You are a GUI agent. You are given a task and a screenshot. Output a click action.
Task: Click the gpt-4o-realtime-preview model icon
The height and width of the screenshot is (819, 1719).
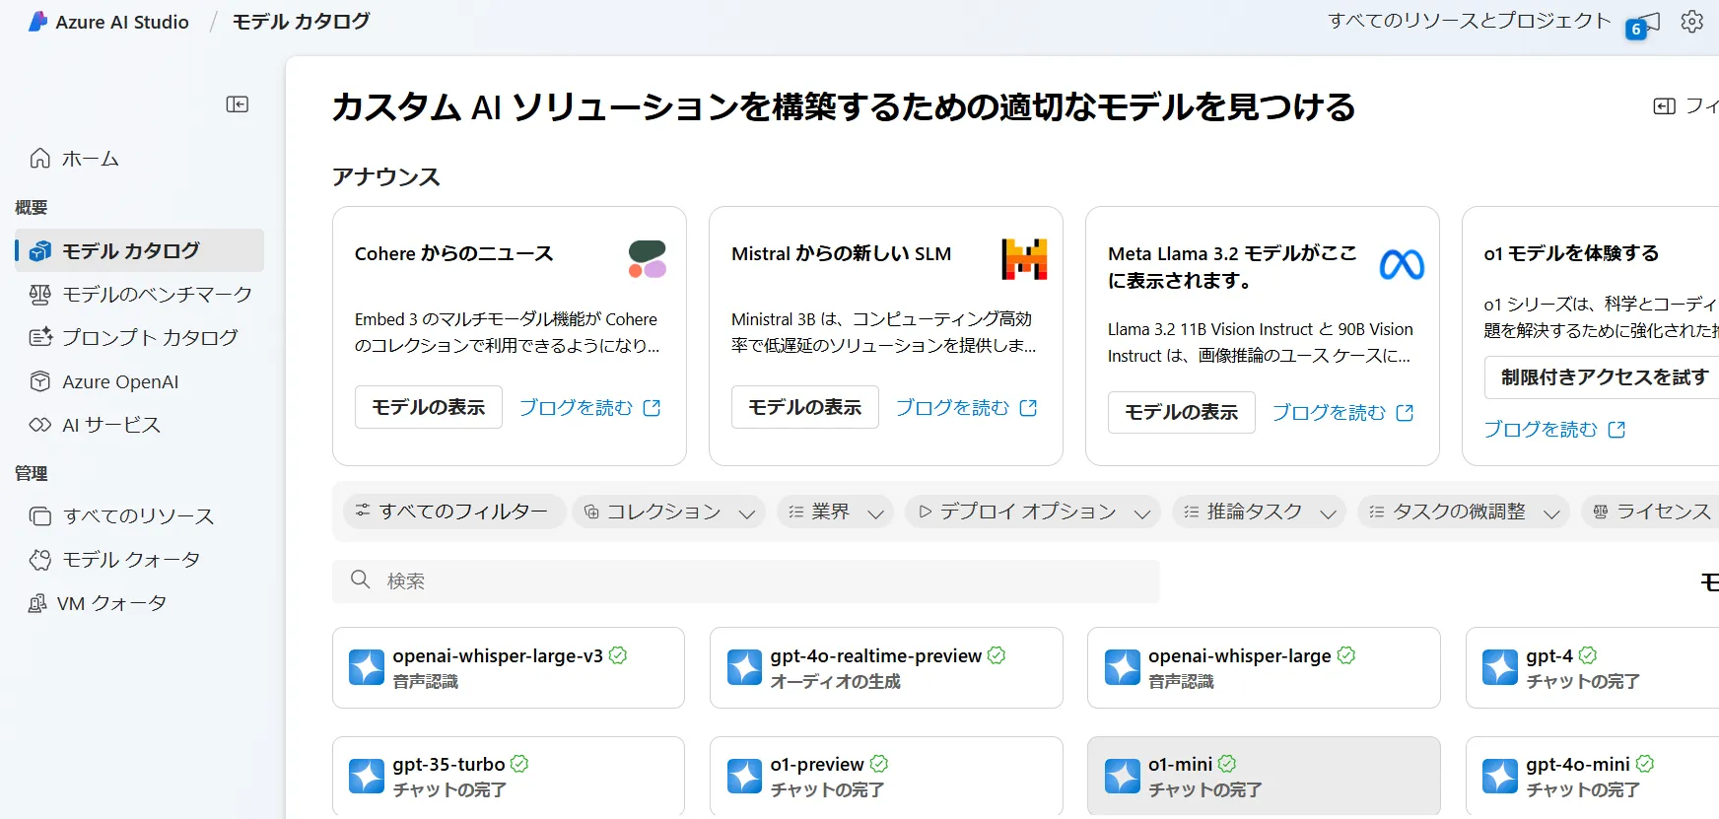744,667
